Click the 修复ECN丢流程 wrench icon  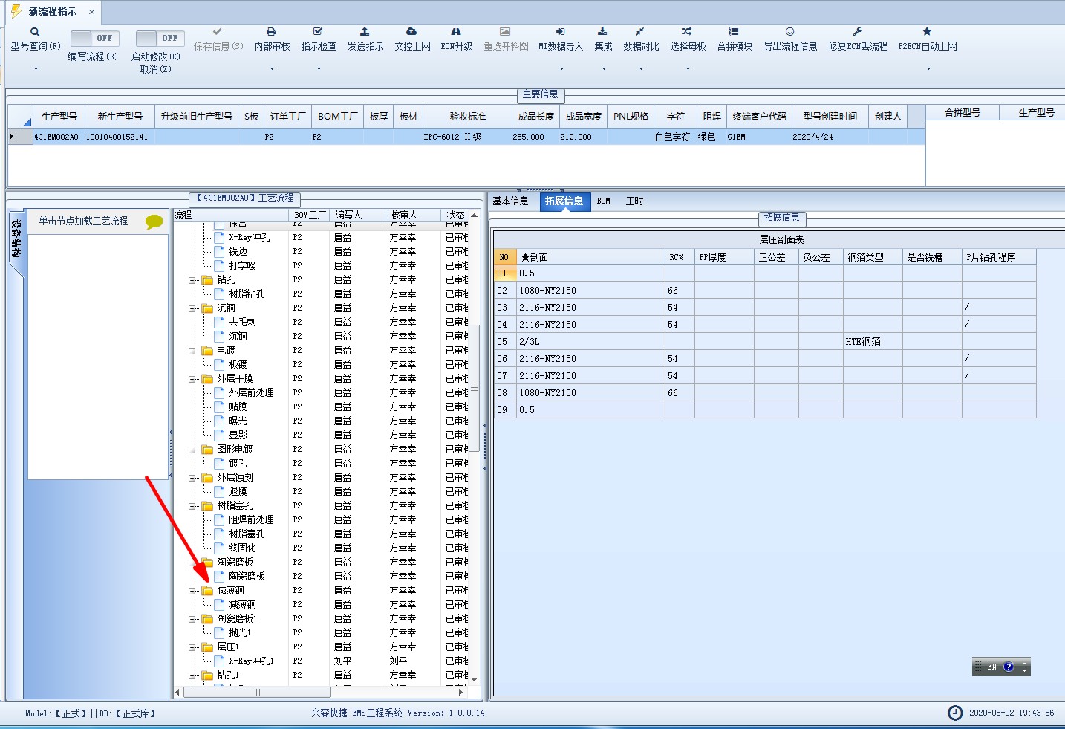(x=857, y=32)
